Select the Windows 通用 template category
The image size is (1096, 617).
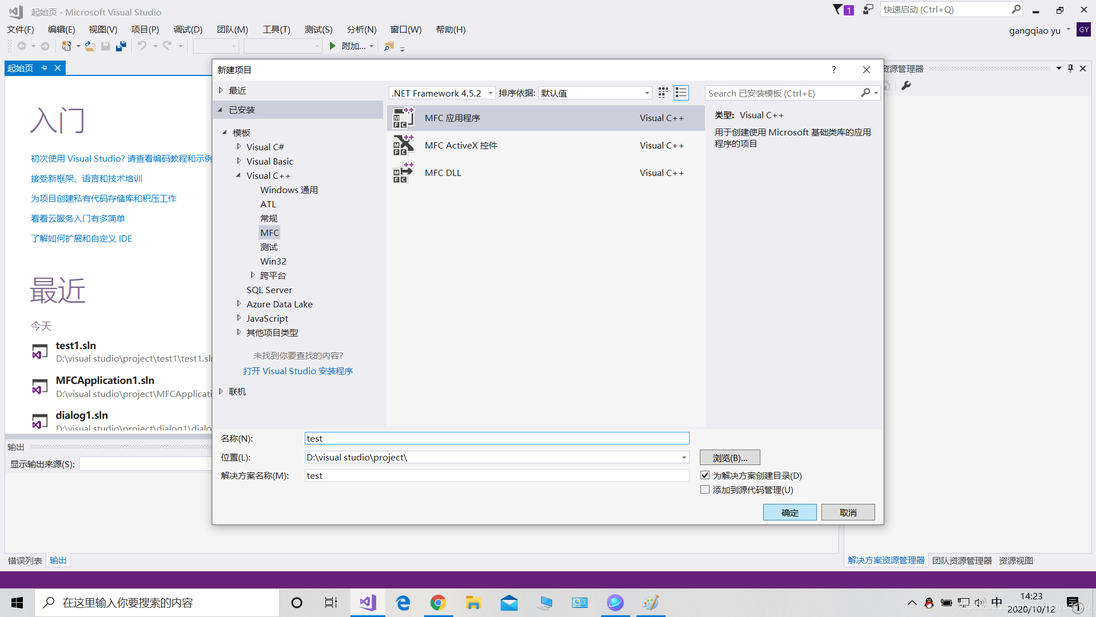point(289,190)
